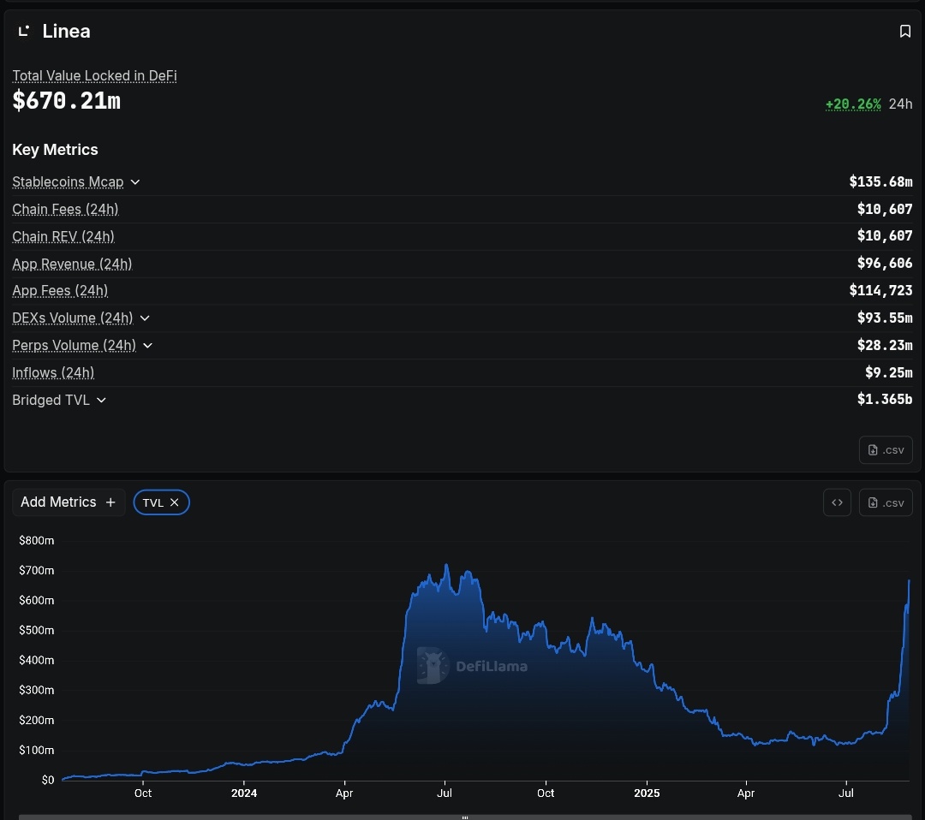925x820 pixels.
Task: Click the $1.365b bridged TVL value
Action: (x=885, y=399)
